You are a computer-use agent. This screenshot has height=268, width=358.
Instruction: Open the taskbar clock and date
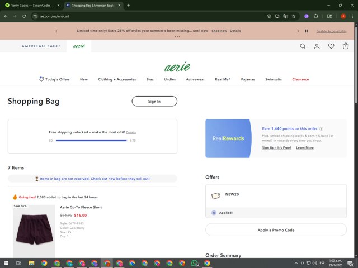click(336, 263)
